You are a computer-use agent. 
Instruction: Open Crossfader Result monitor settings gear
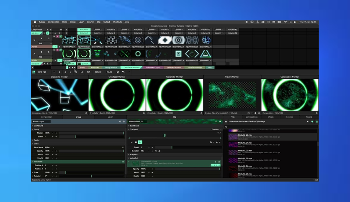click(x=201, y=113)
